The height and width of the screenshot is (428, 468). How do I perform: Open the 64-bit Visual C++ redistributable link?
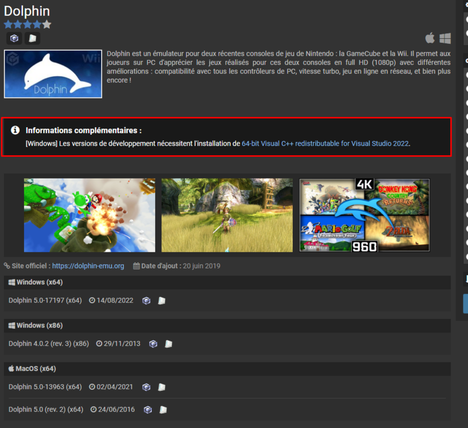point(325,144)
